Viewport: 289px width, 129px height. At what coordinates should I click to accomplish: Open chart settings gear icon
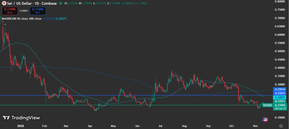click(x=281, y=126)
